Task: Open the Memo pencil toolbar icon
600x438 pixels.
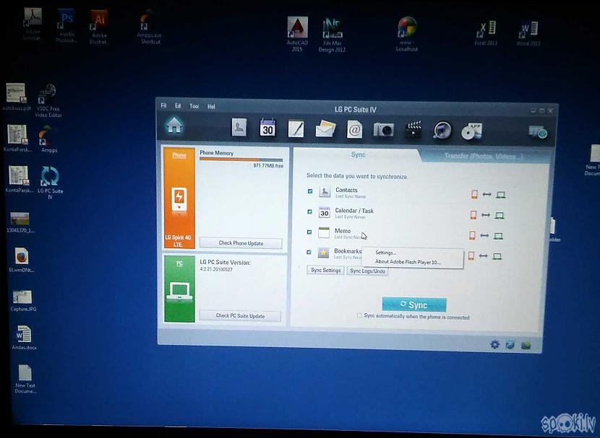Action: coord(296,128)
